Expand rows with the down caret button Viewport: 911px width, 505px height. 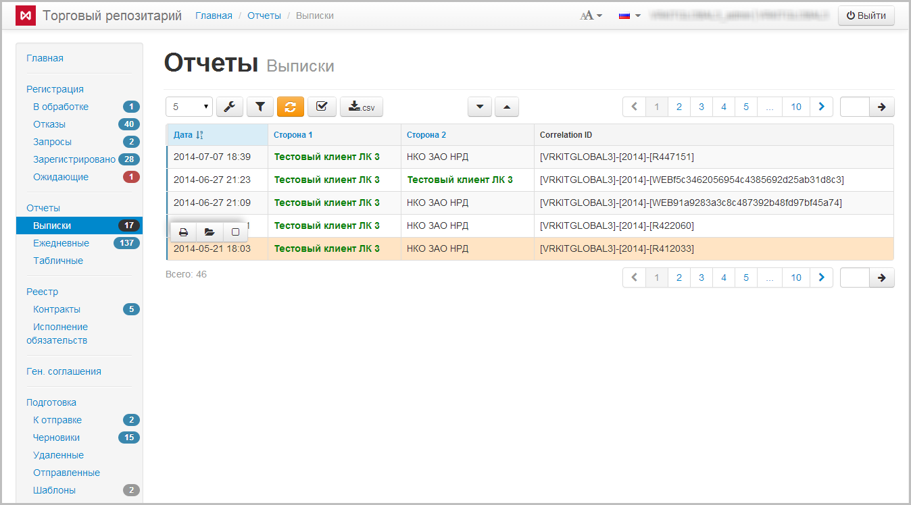pyautogui.click(x=480, y=107)
